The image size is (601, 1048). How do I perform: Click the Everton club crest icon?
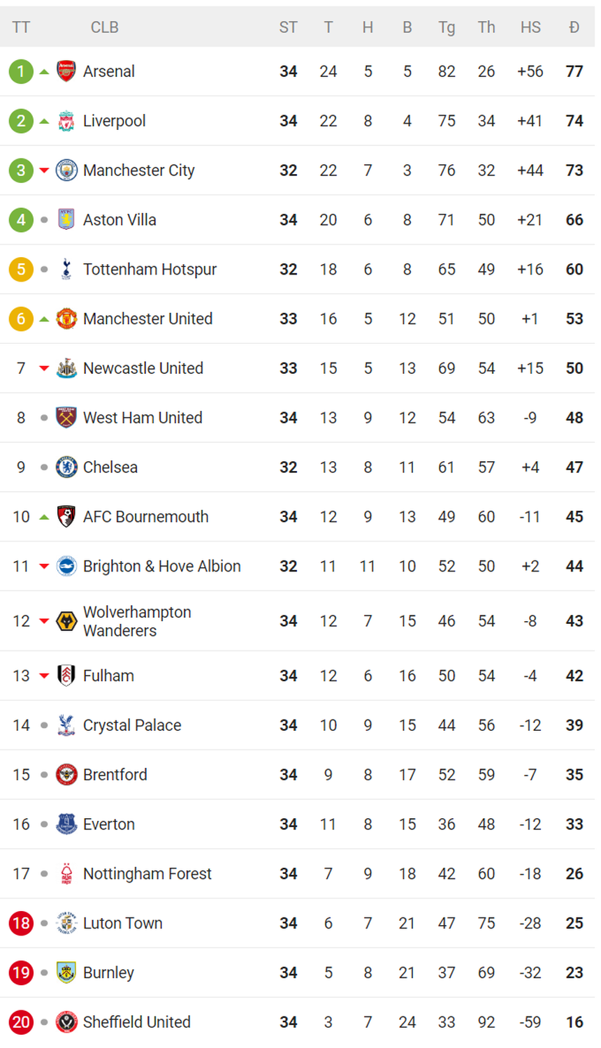66,824
